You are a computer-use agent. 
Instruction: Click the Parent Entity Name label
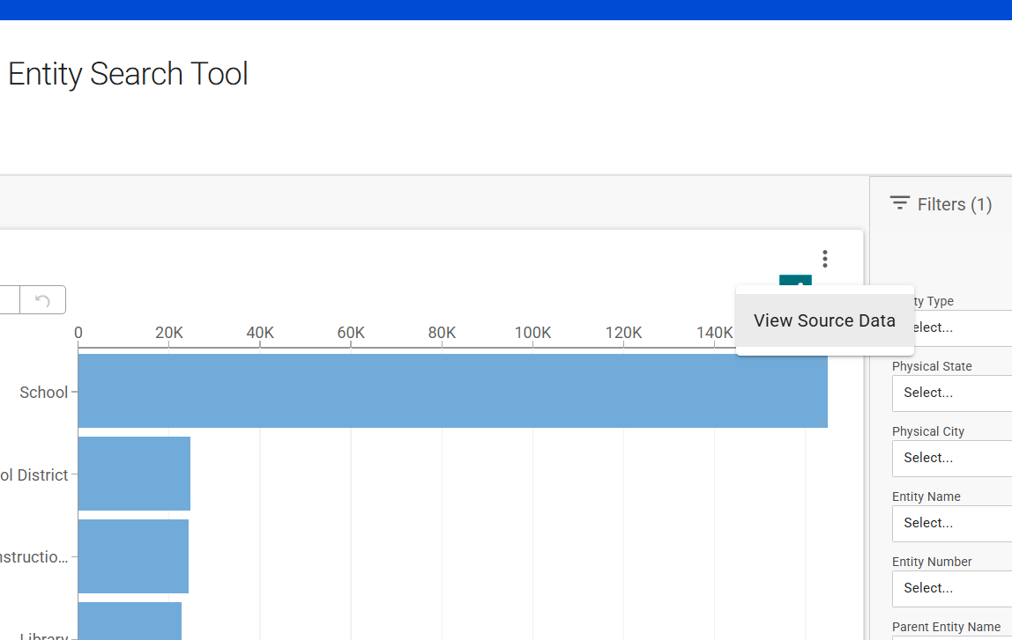[x=946, y=627]
